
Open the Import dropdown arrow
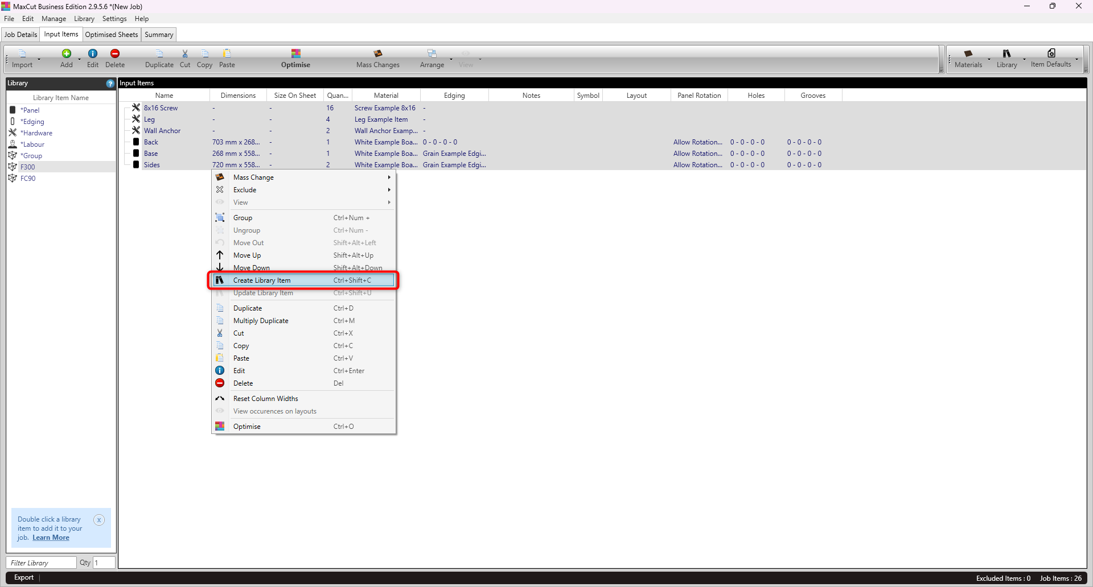(x=39, y=59)
